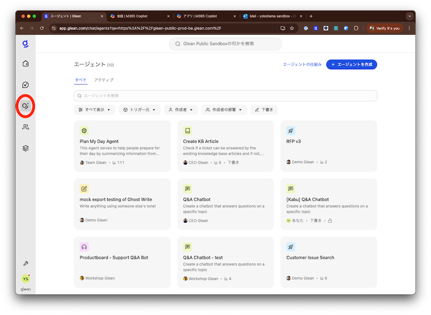Open the people directory icon in sidebar
This screenshot has width=431, height=315.
(x=26, y=127)
